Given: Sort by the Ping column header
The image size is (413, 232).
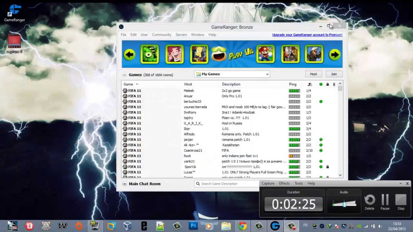Looking at the screenshot, I should [x=293, y=84].
